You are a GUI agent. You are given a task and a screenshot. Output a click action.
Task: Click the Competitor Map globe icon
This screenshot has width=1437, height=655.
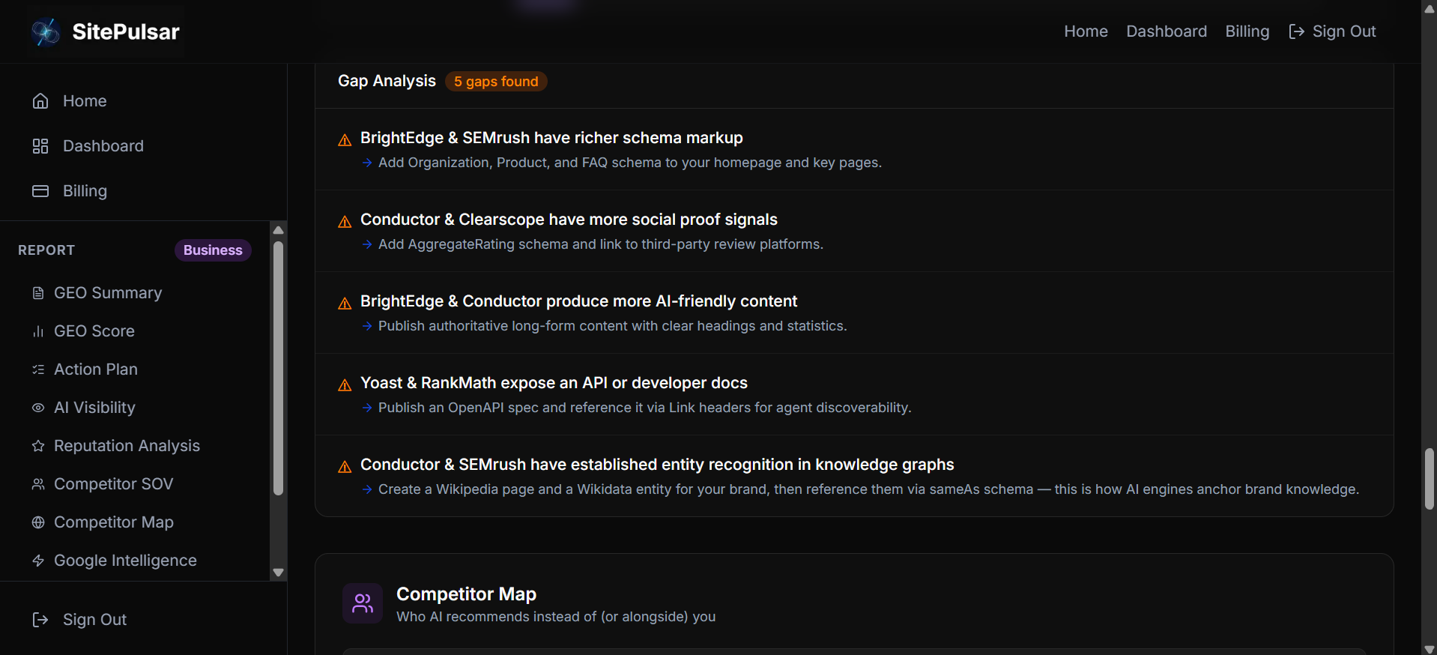[38, 522]
